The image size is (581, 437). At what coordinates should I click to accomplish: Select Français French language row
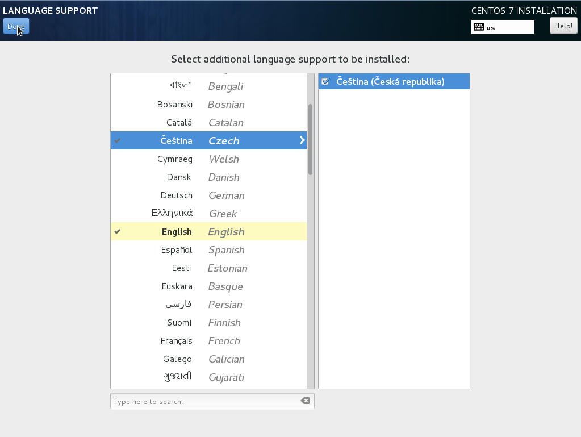coord(208,341)
